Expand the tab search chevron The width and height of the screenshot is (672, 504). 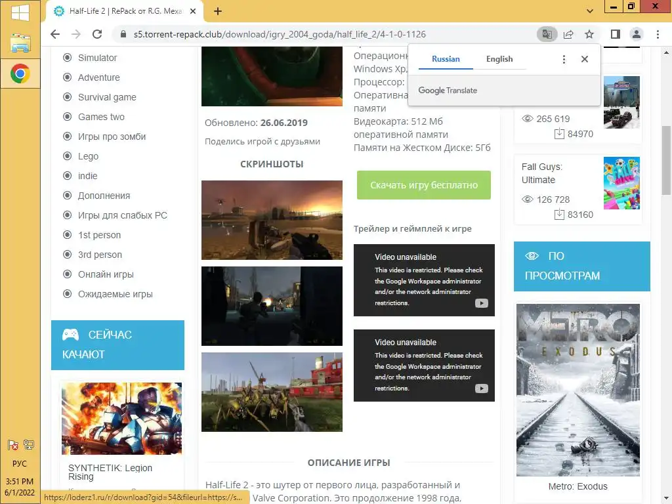click(590, 11)
